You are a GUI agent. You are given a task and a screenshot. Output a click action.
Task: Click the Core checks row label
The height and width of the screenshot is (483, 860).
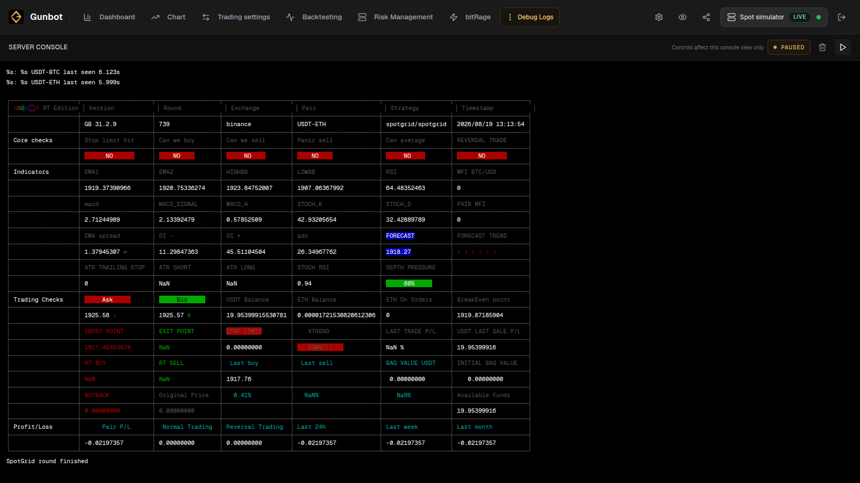tap(33, 140)
